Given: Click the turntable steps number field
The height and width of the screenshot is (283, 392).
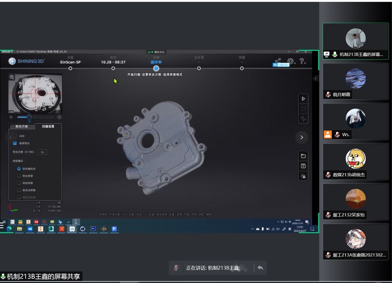Looking at the screenshot, I should coord(42,152).
